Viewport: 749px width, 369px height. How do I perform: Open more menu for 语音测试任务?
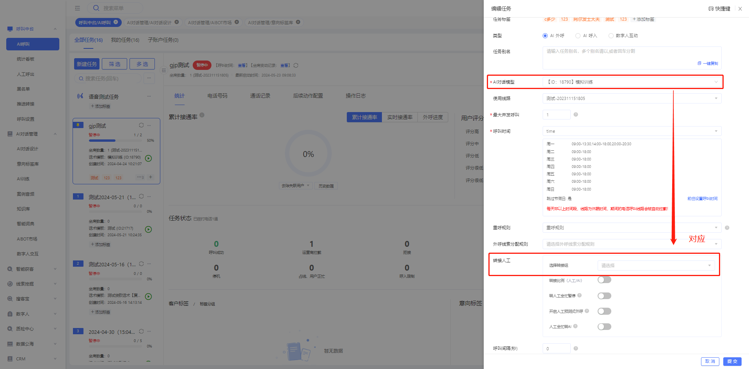coord(149,96)
